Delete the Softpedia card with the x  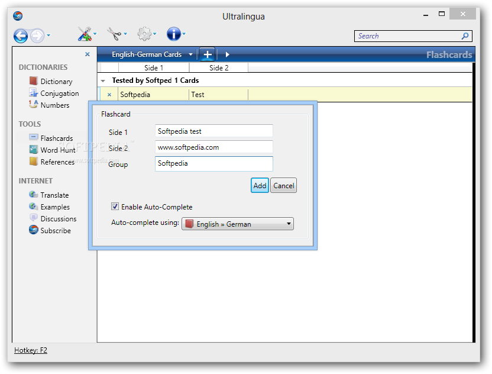click(109, 95)
